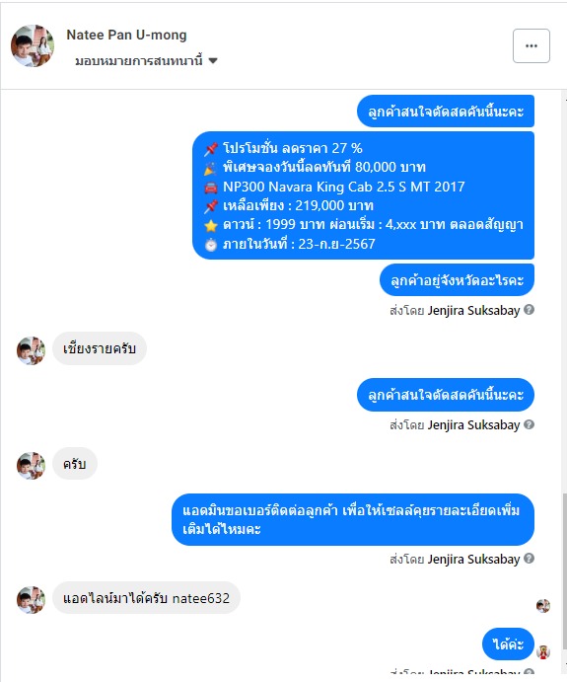Click customer avatar next to ครับ message

31,466
